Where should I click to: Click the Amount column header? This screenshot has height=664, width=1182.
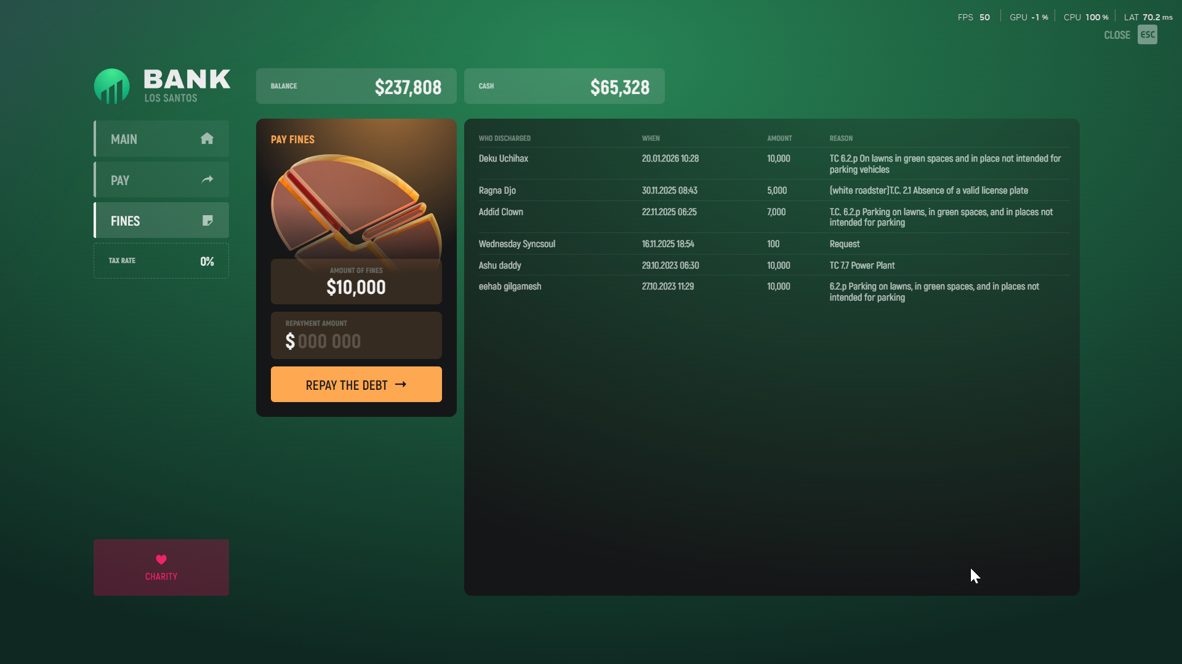pyautogui.click(x=779, y=138)
